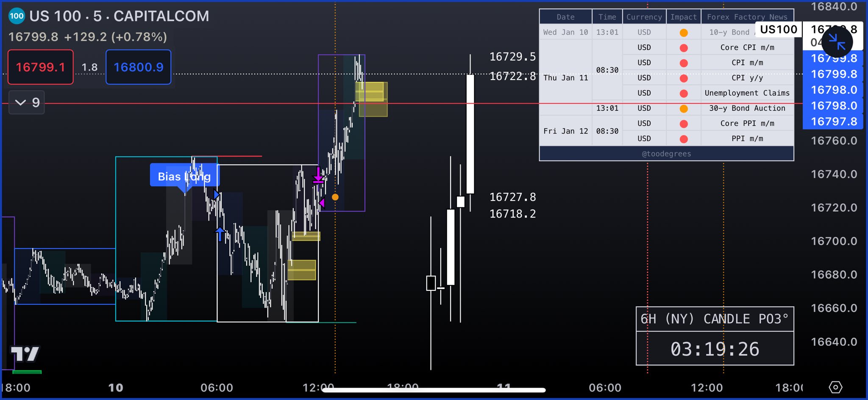Screen dimensions: 868x400
Task: Click the @toodegrees credit text
Action: 666,154
